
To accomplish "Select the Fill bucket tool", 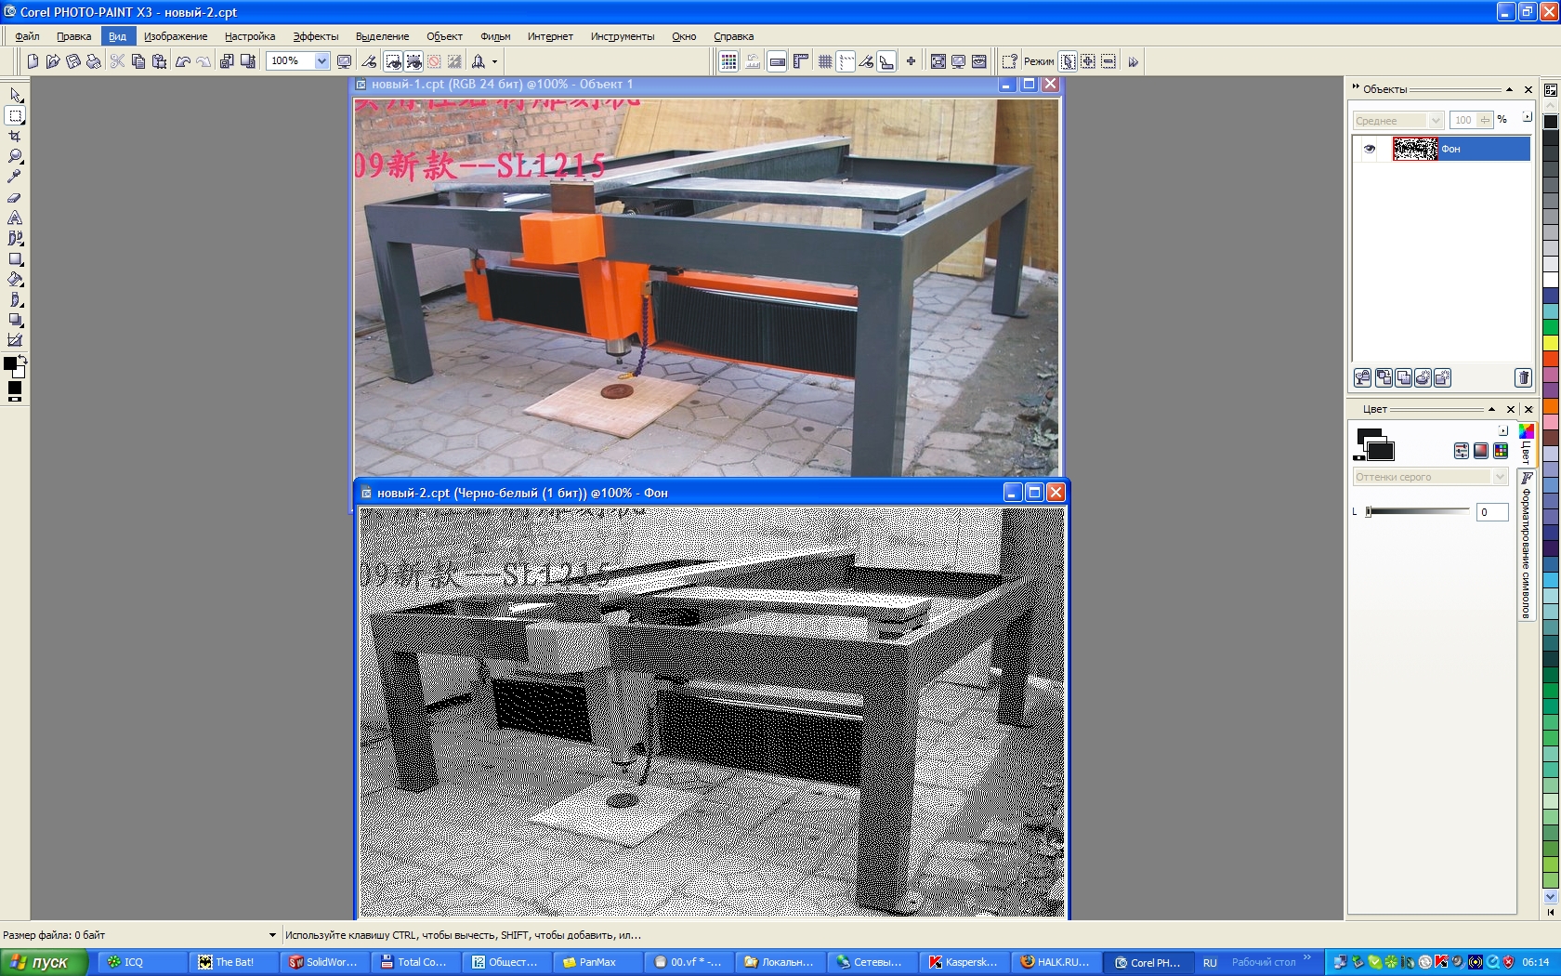I will (x=15, y=279).
